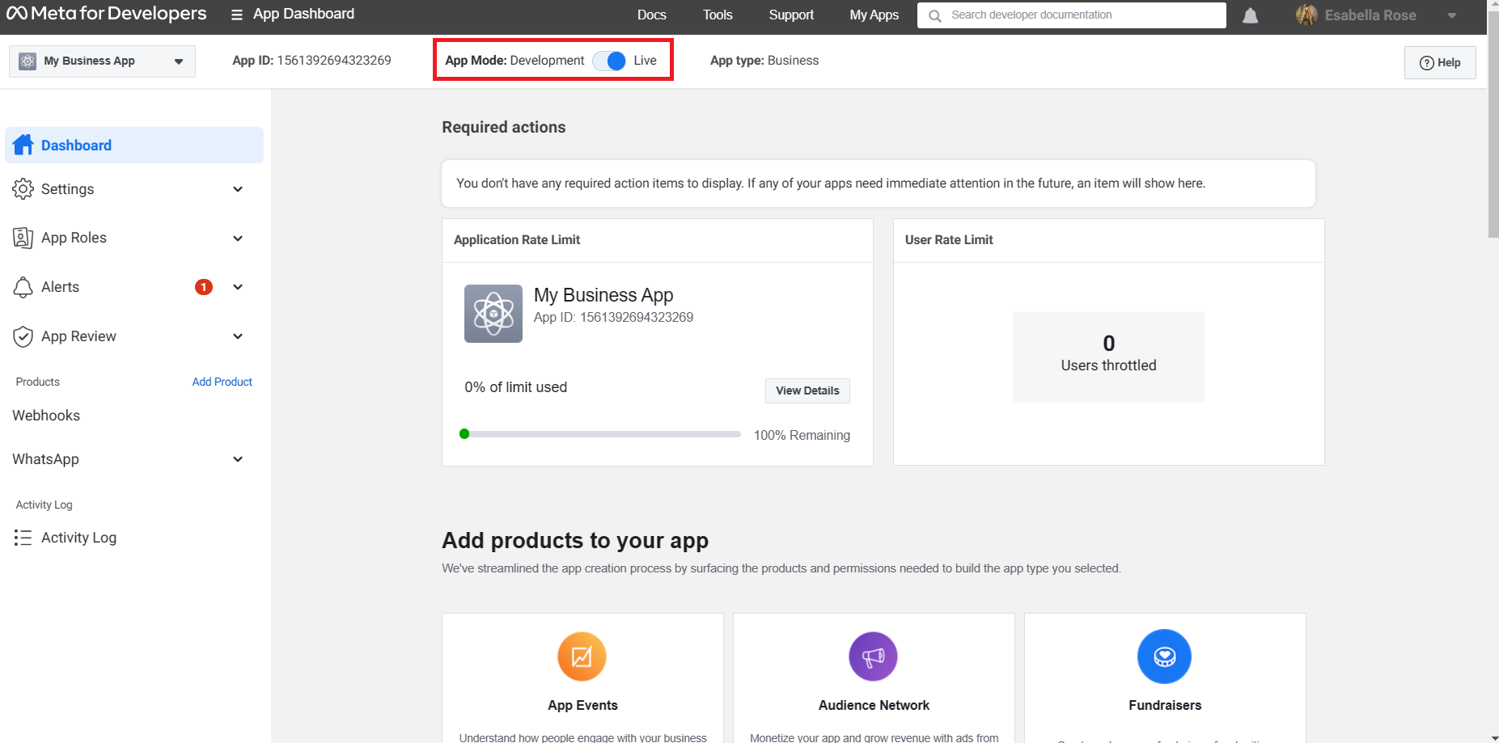Open Support in top navigation
Image resolution: width=1499 pixels, height=743 pixels.
[791, 15]
